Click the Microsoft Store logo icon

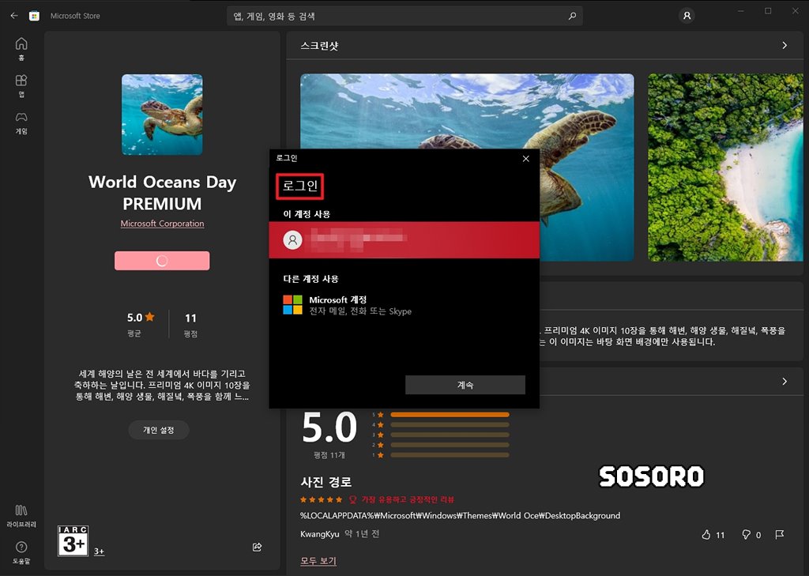coord(34,16)
